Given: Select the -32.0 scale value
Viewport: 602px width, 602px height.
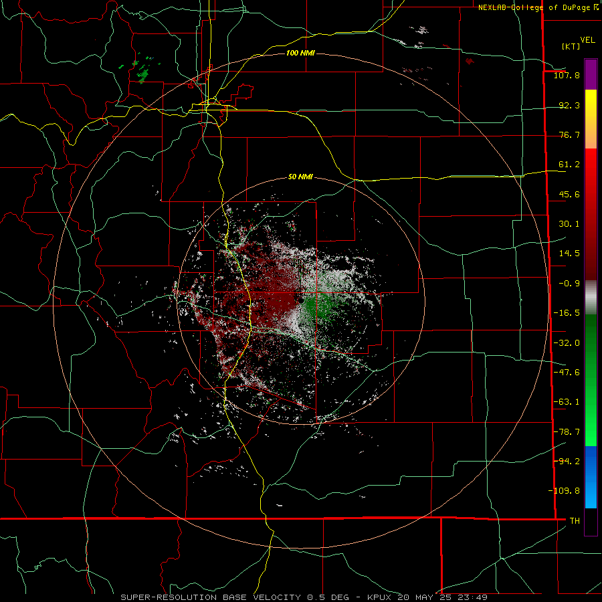Looking at the screenshot, I should click(567, 343).
